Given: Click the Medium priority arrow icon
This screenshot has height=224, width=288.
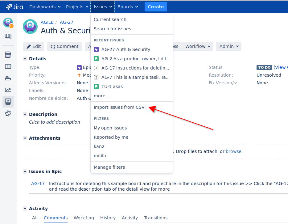Looking at the screenshot, I should [79, 75].
